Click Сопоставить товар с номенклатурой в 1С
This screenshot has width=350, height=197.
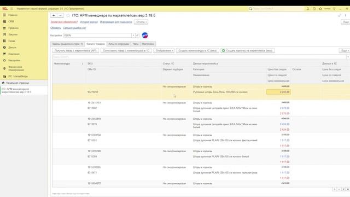click(x=126, y=51)
